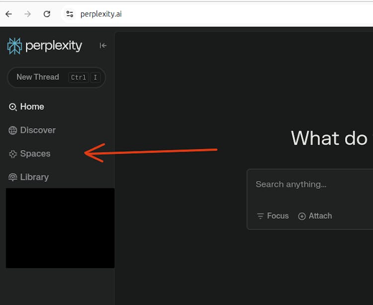Open the Library section label
Screen dimensions: 373x305
[x=34, y=177]
